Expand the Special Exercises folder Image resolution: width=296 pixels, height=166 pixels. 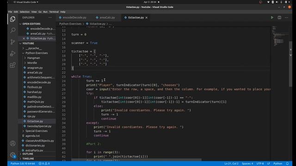pos(37,131)
